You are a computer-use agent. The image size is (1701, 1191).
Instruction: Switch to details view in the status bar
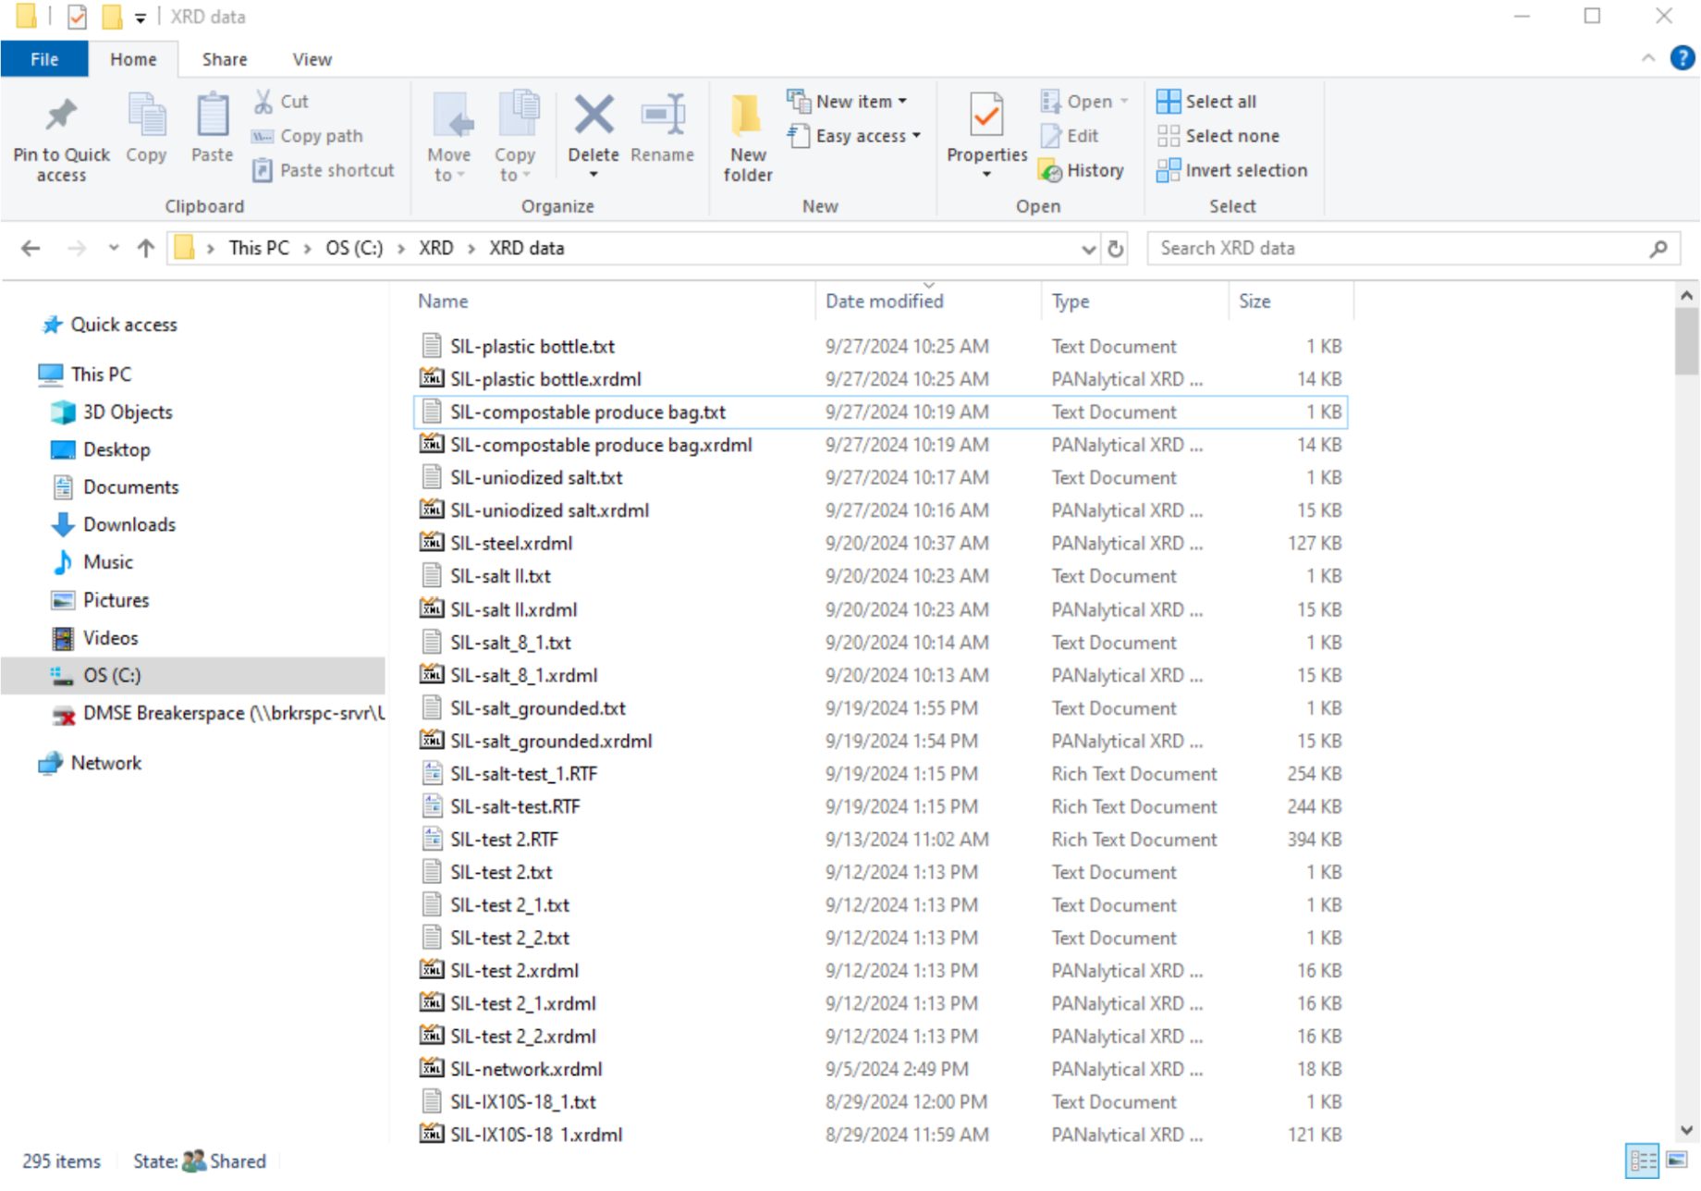(1643, 1160)
